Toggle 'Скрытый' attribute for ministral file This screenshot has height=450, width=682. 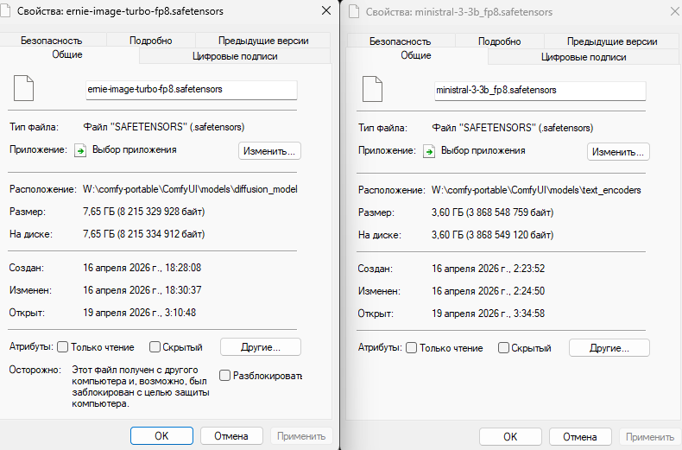click(x=503, y=348)
